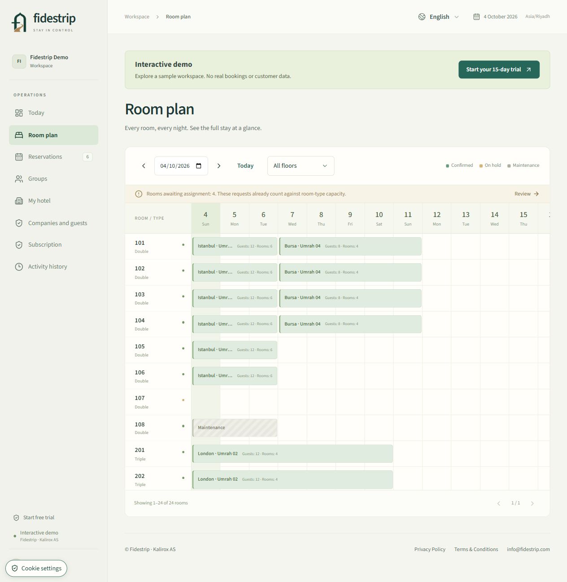Click the Reservations count badge 6
This screenshot has height=582, width=567.
coord(87,157)
